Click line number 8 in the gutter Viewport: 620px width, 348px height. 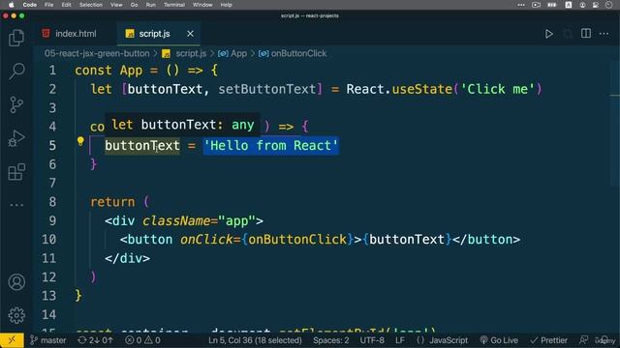pos(52,202)
